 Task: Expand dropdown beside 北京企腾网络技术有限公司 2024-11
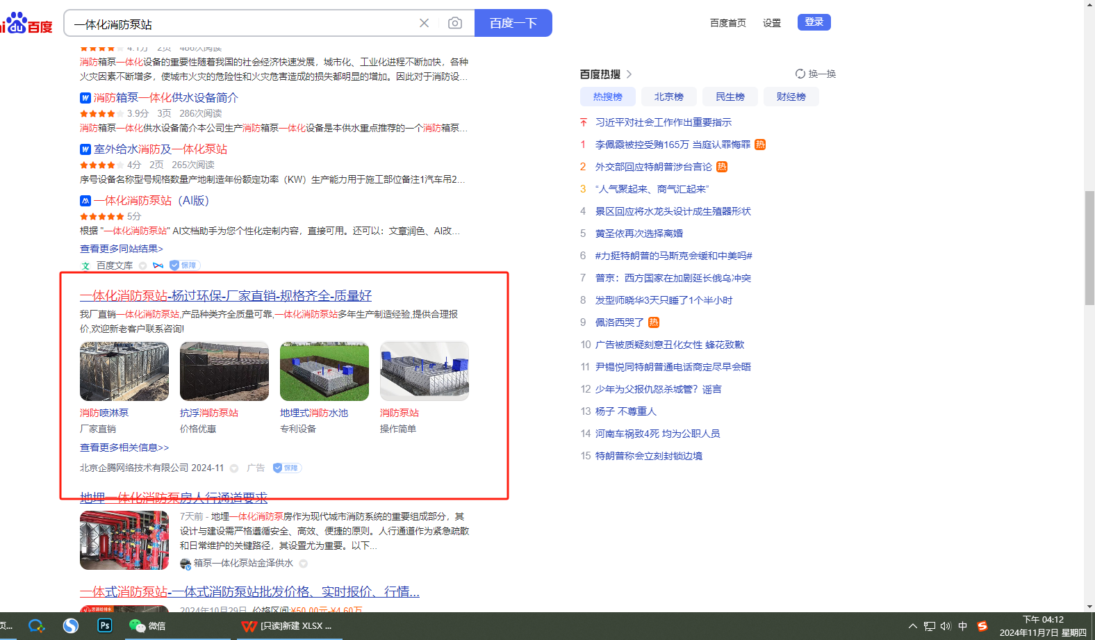tap(234, 468)
